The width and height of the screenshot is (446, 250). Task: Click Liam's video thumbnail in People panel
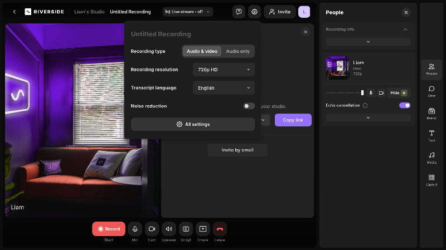tap(337, 67)
